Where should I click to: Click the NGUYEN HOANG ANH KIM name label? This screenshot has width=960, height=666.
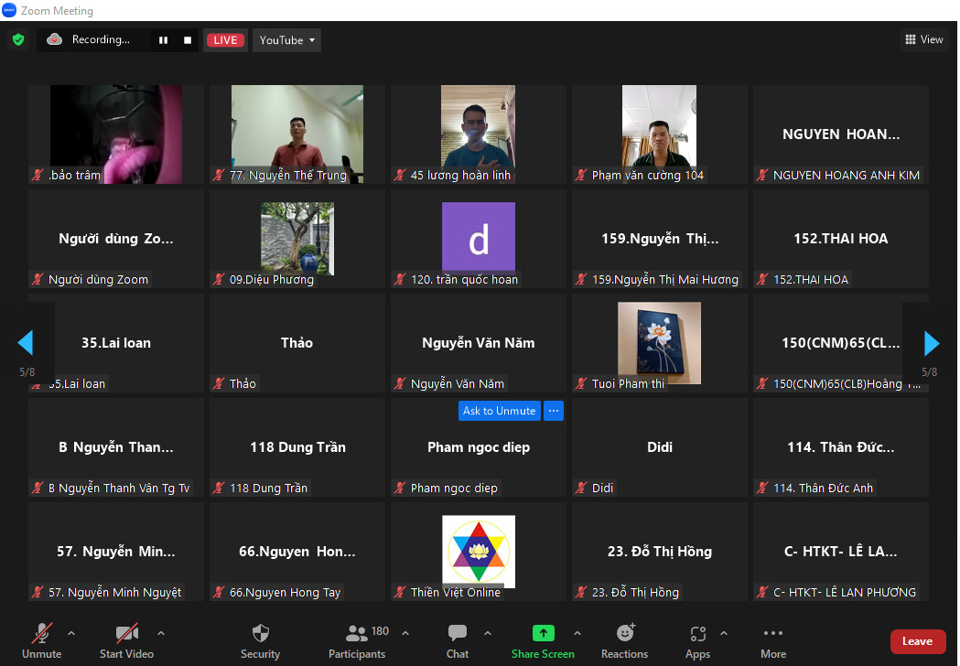pyautogui.click(x=847, y=176)
